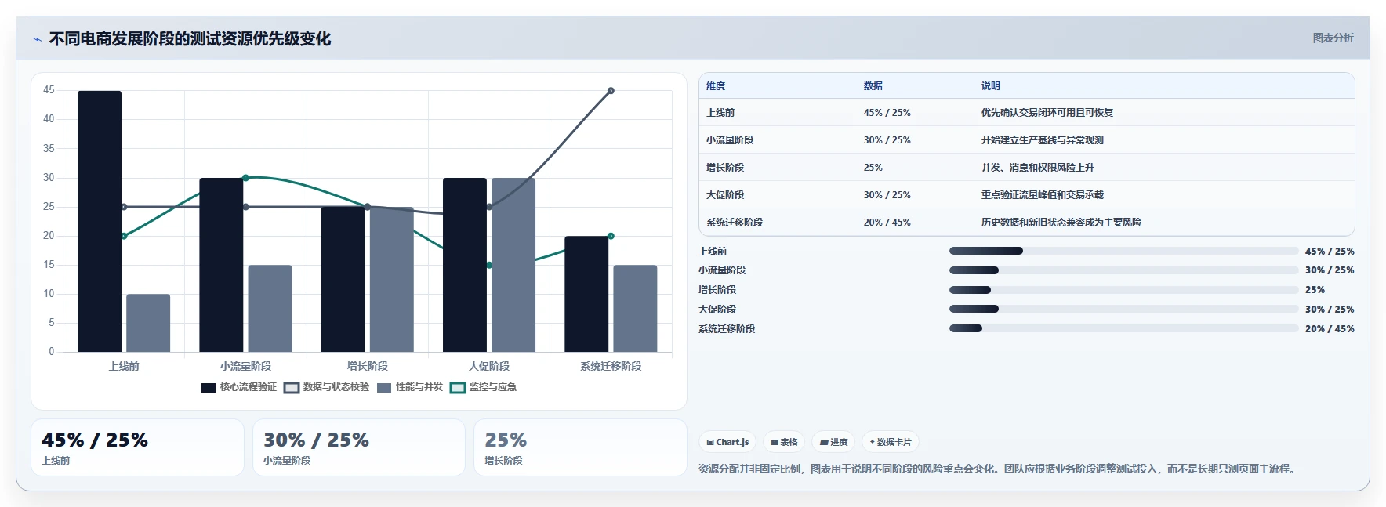The height and width of the screenshot is (507, 1386).
Task: Click the green line point at 小流量阶段 peak
Action: 245,178
